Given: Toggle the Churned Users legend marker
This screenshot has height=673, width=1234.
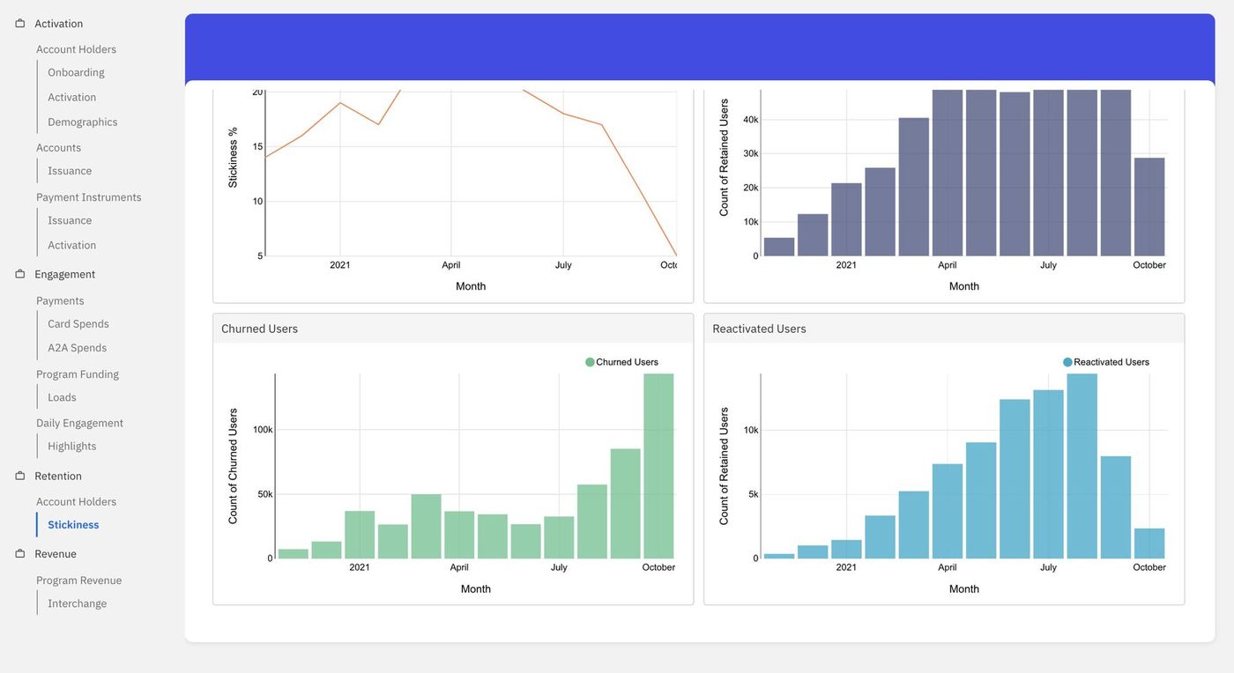Looking at the screenshot, I should (590, 362).
